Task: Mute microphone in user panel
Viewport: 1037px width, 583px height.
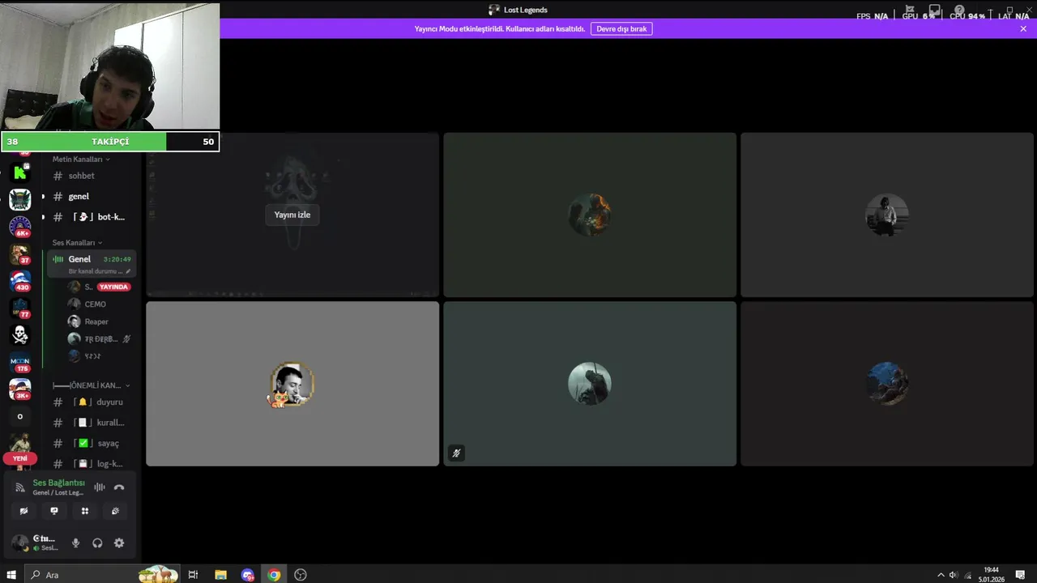Action: click(76, 543)
